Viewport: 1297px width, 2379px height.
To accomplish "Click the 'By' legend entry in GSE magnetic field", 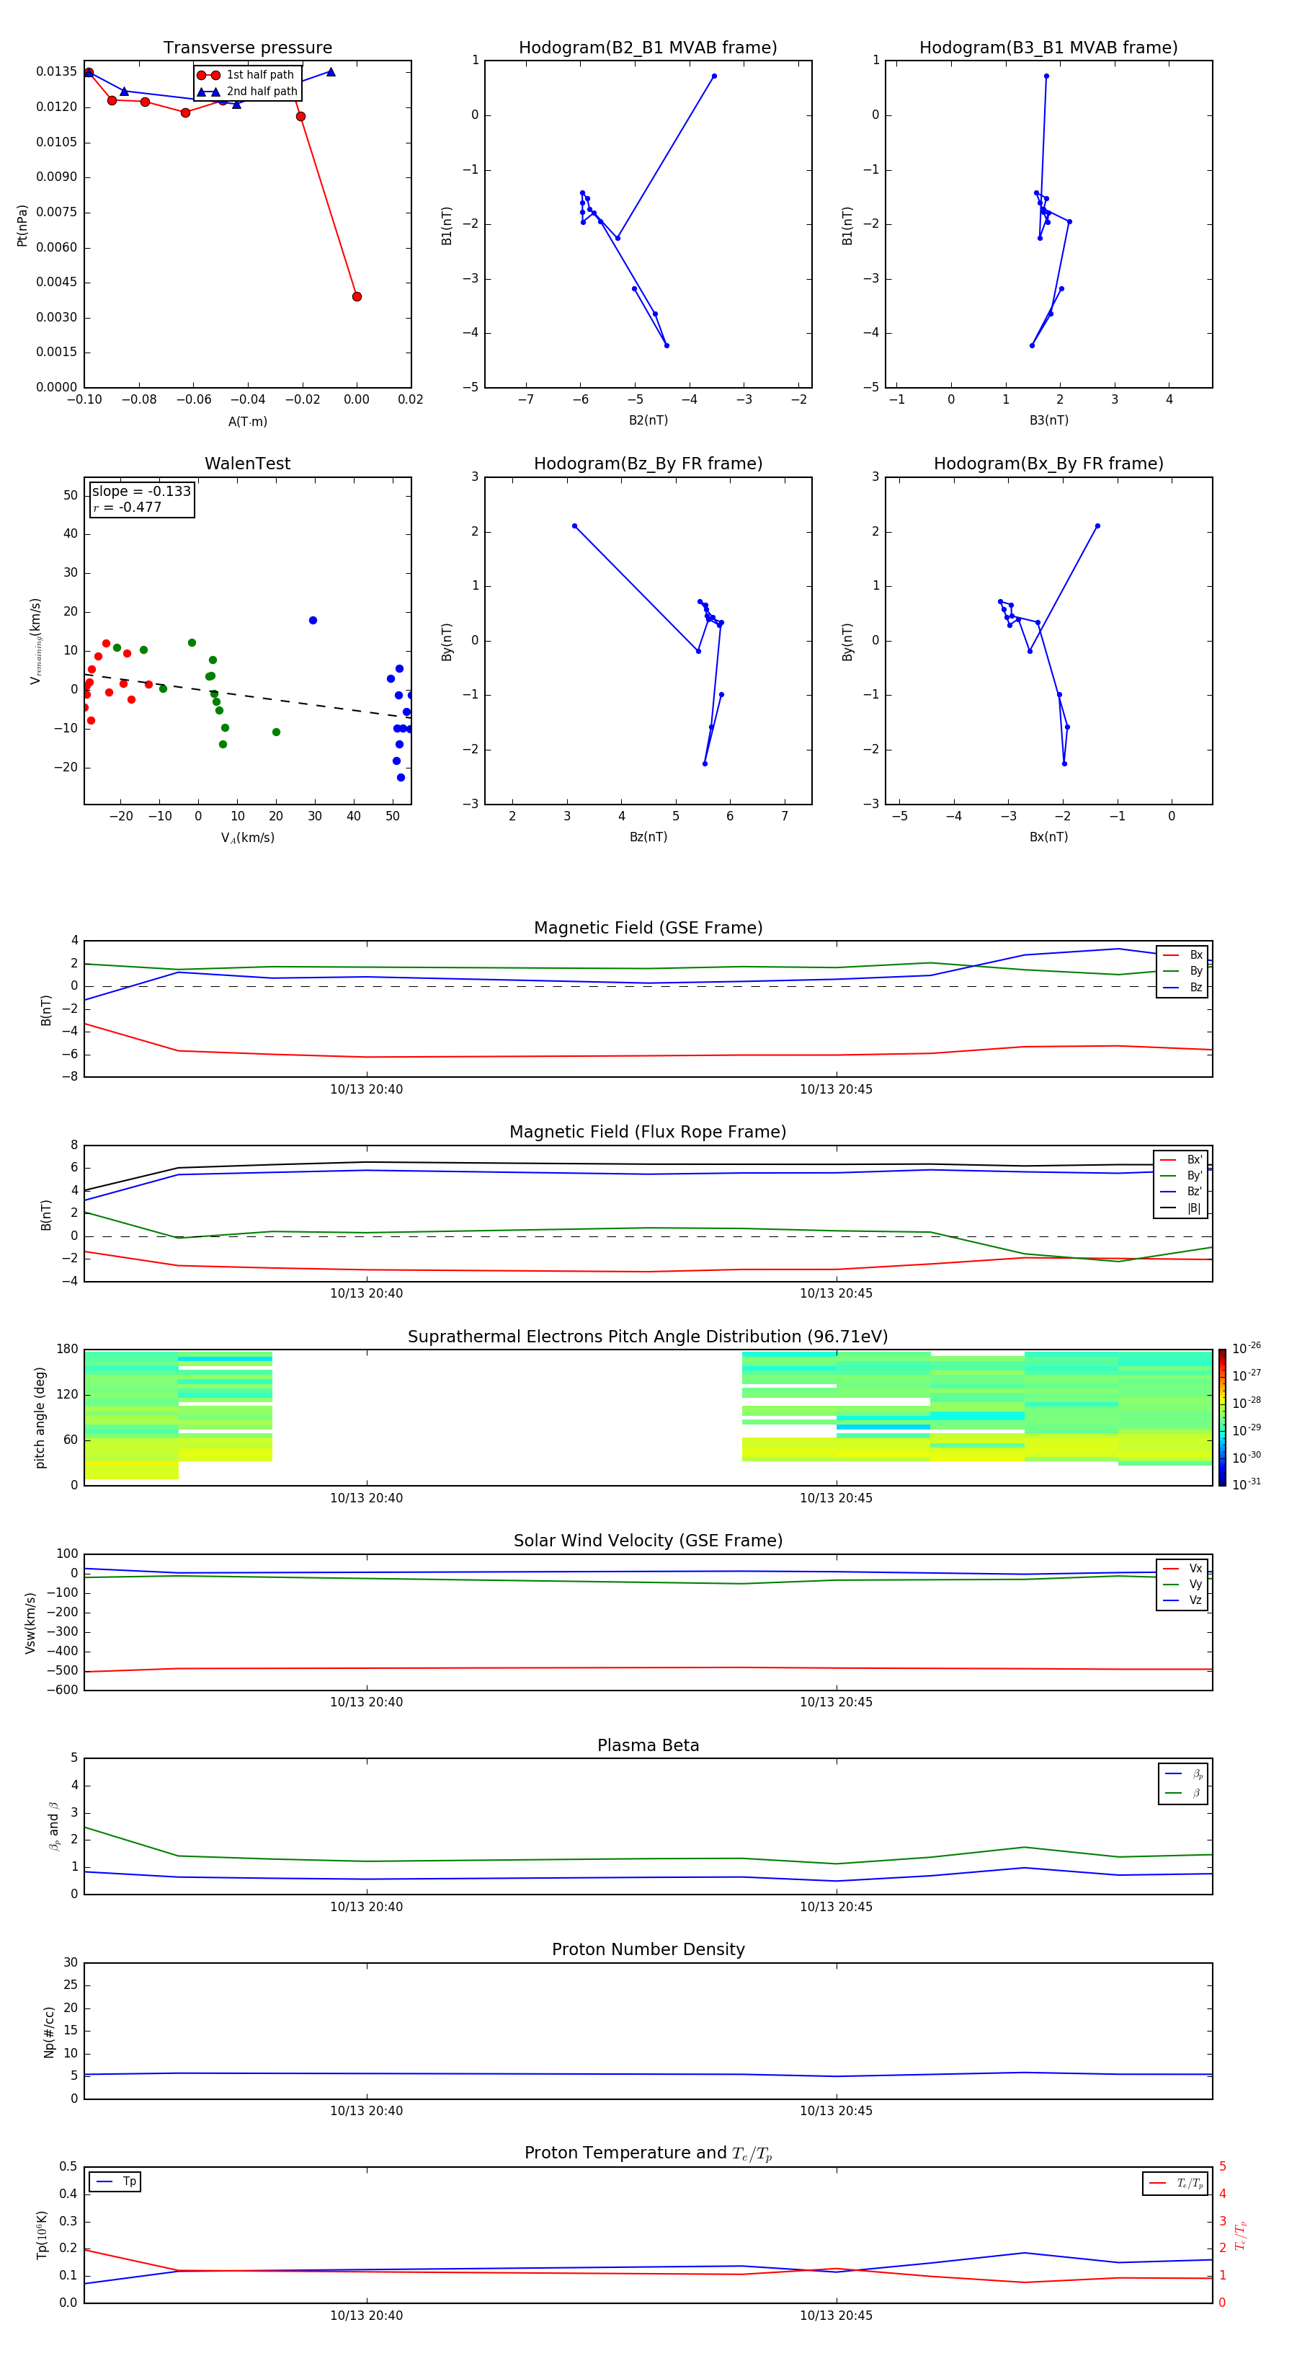I will click(1182, 970).
